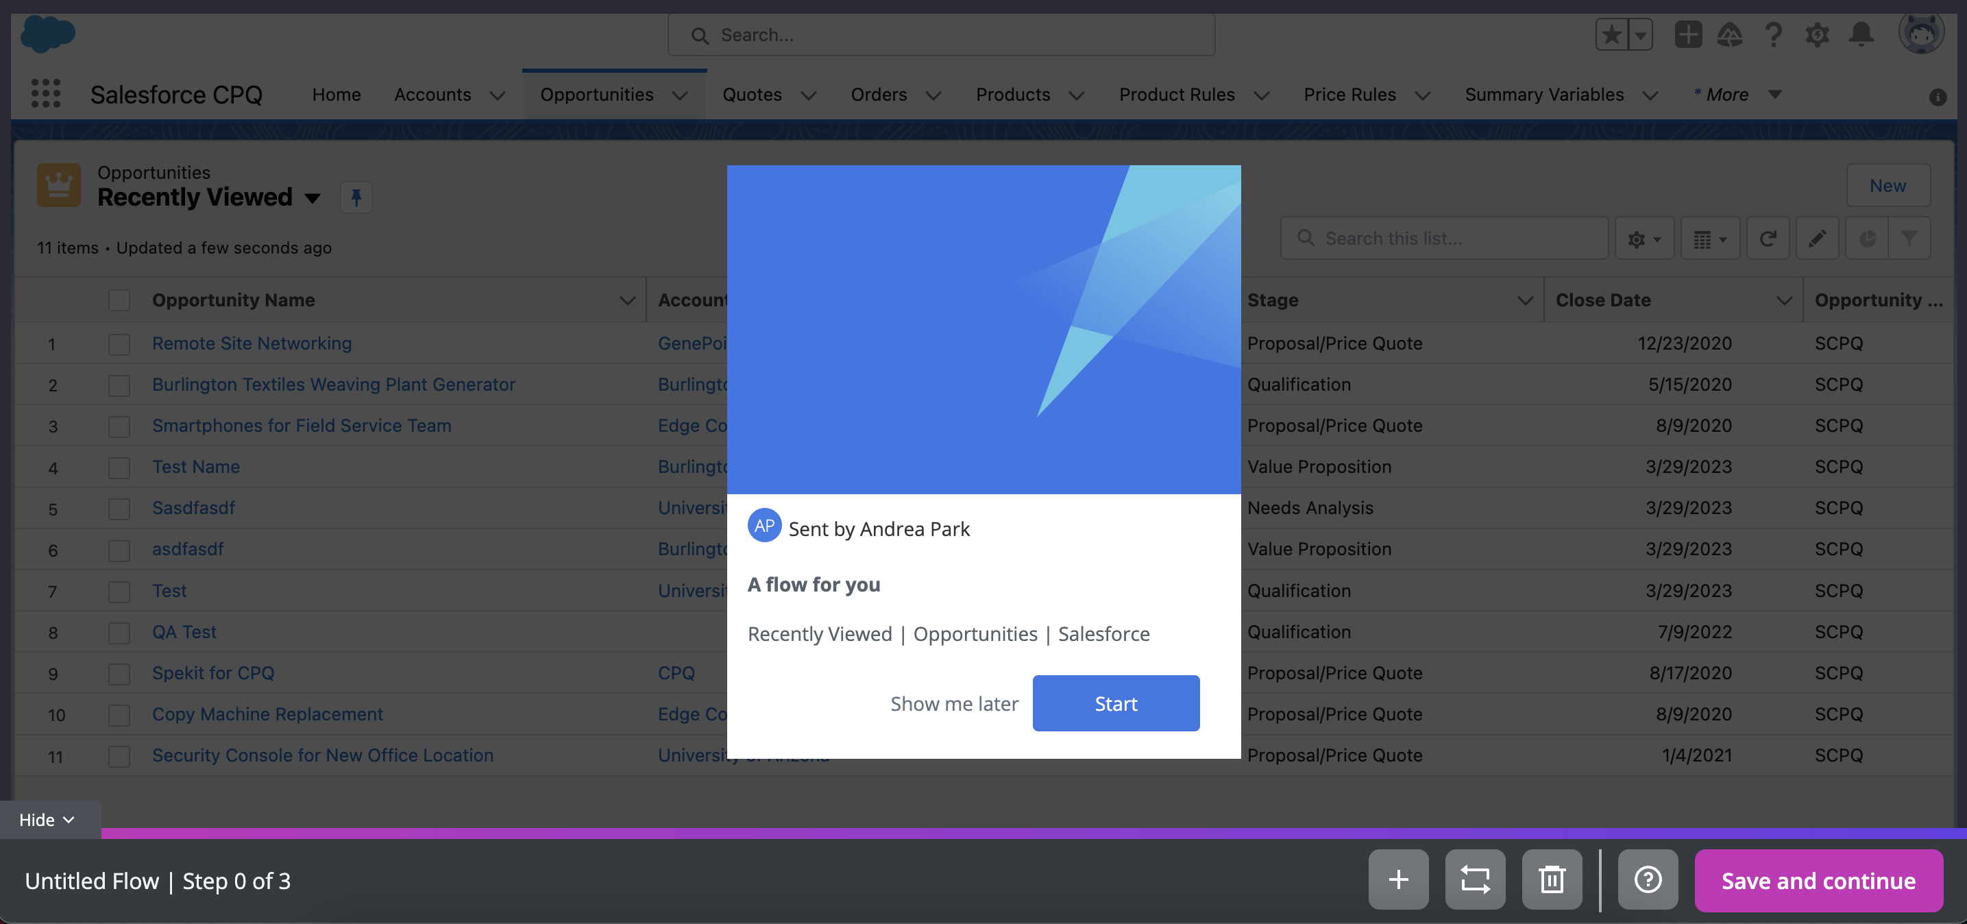Show the charts panel icon

pos(1867,239)
